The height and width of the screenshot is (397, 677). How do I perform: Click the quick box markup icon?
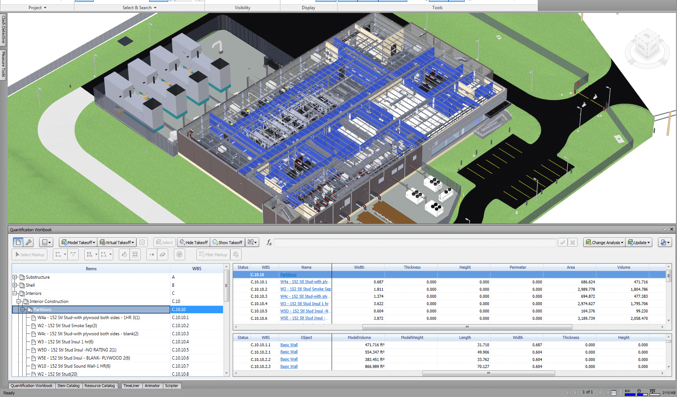point(135,254)
